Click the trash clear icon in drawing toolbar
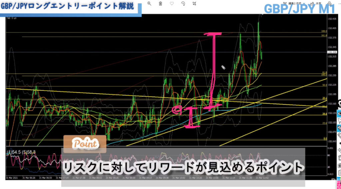 point(339,157)
